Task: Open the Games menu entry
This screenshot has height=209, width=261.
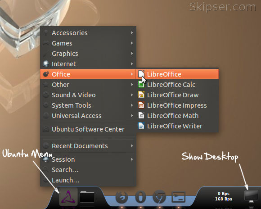Action: pyautogui.click(x=88, y=43)
